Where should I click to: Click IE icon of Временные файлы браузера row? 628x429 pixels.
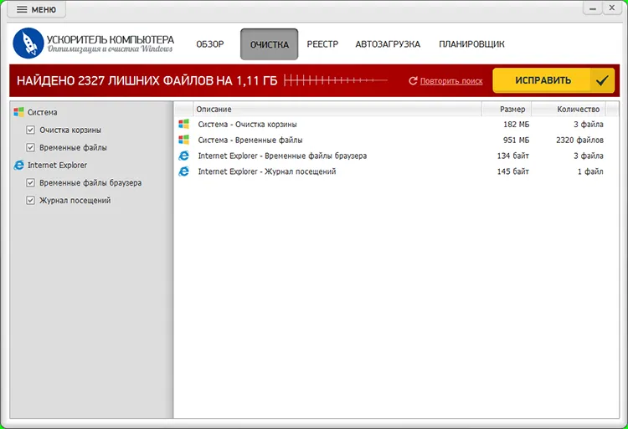coord(184,156)
